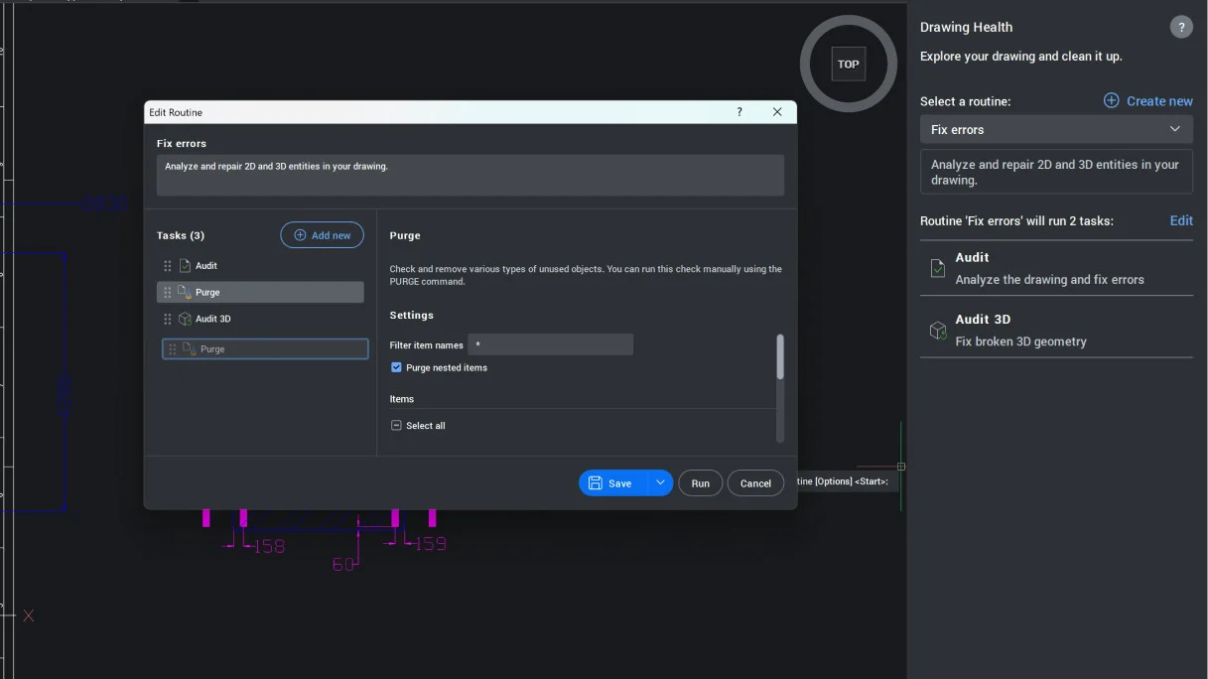Click the Audit 3D icon in dialog task list
1208x679 pixels.
185,319
